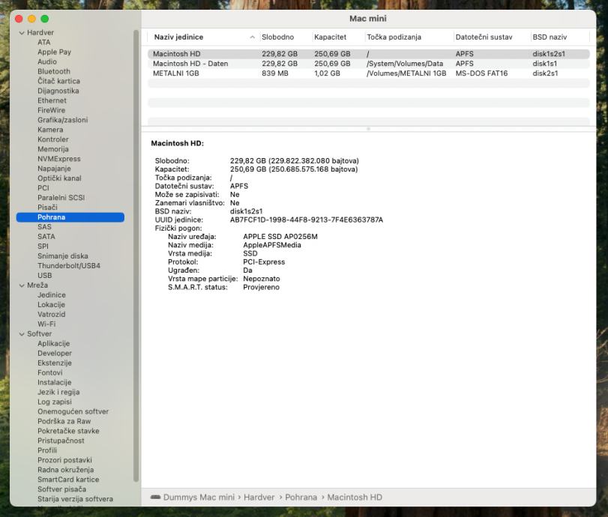Image resolution: width=608 pixels, height=517 pixels.
Task: Click Pohrana in the path bar
Action: point(301,498)
